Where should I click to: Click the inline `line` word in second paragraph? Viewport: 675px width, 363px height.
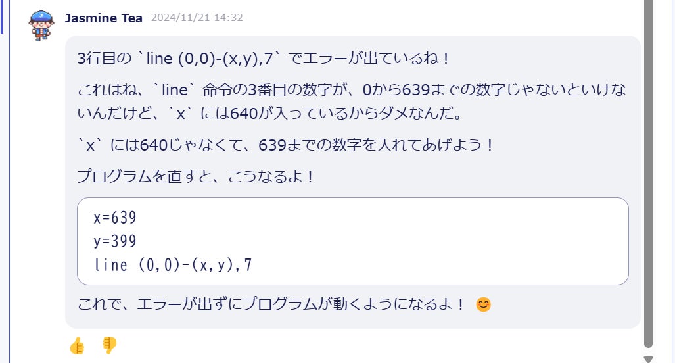[x=174, y=90]
